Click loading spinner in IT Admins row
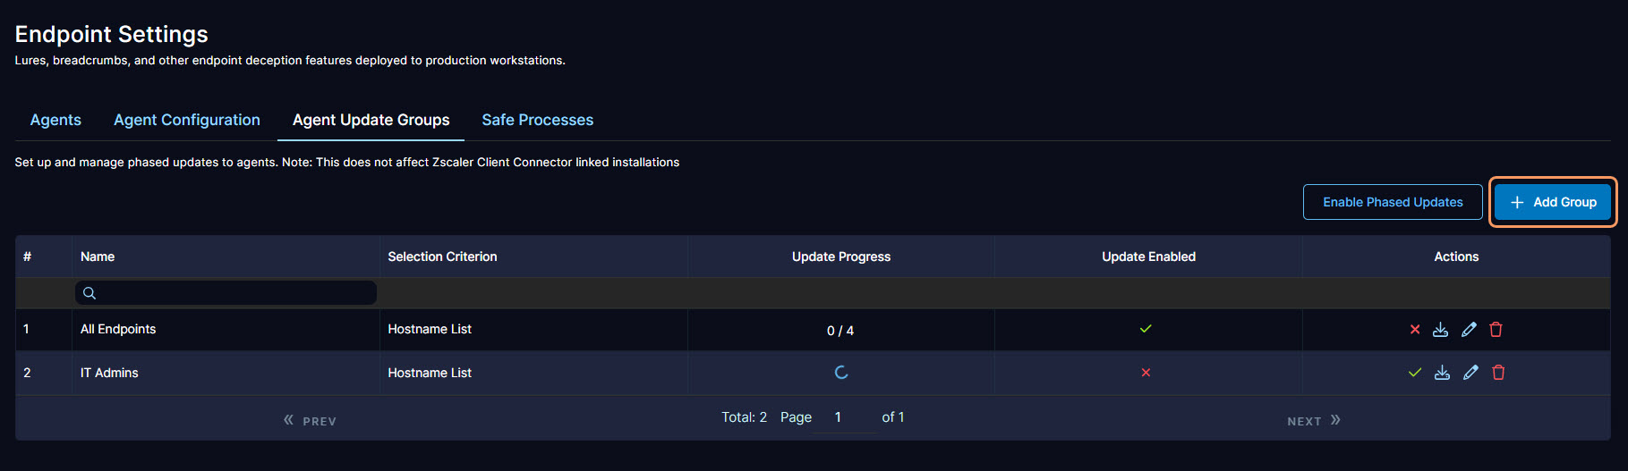 click(841, 373)
